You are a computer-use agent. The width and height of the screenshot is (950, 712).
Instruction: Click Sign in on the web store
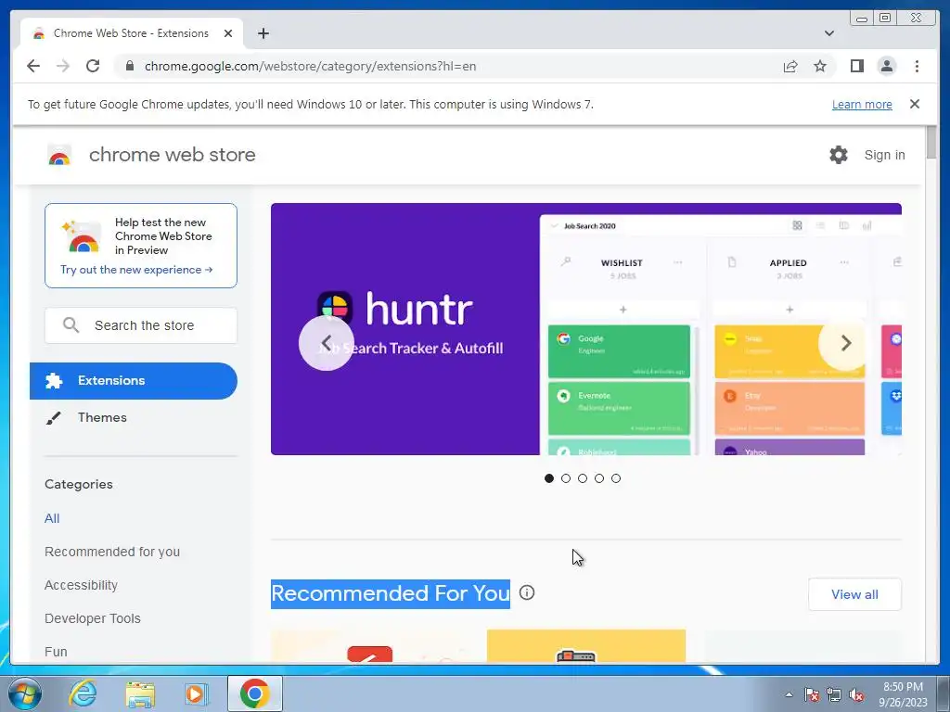click(x=884, y=155)
